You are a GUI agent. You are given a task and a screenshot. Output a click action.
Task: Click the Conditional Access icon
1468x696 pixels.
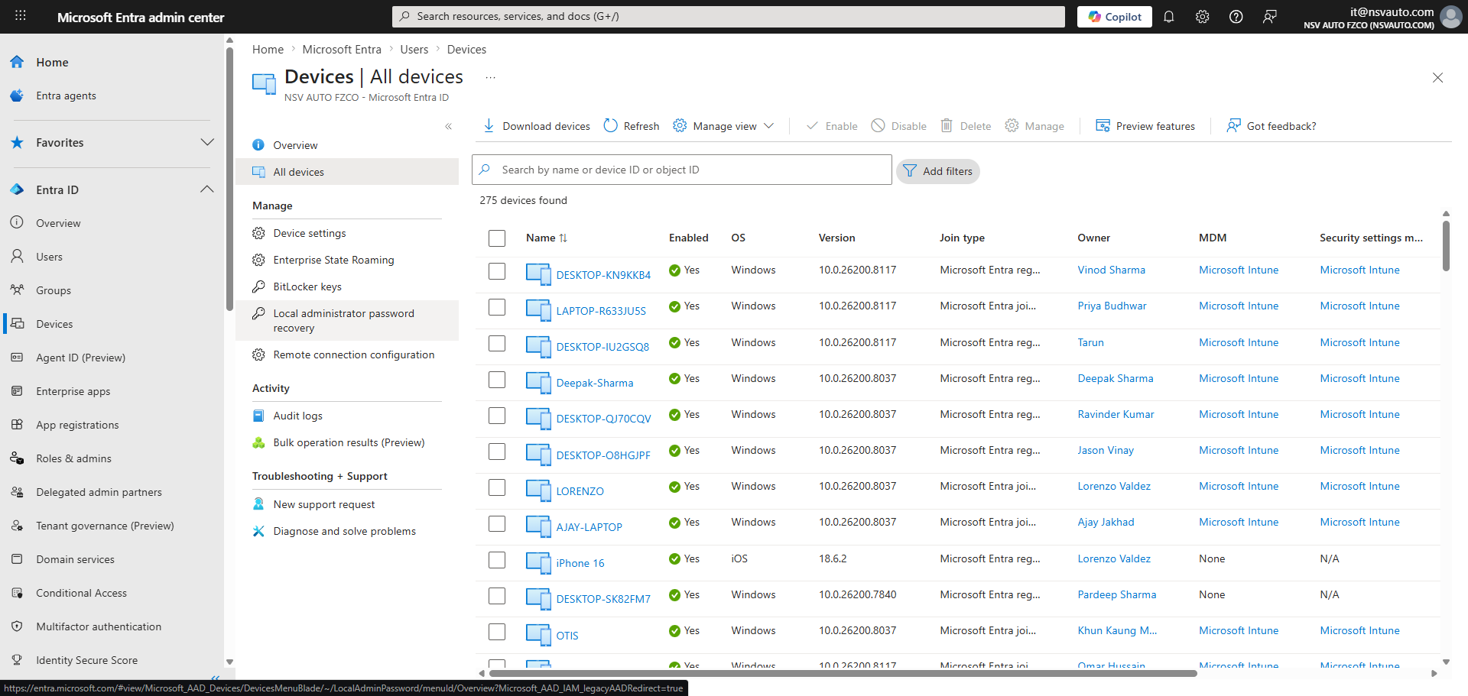pos(17,593)
